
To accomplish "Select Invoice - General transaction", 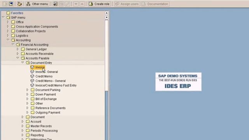I will pyautogui.click(x=47, y=72).
